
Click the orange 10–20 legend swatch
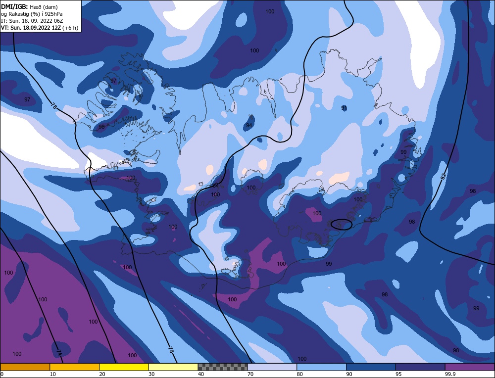pyautogui.click(x=75, y=367)
